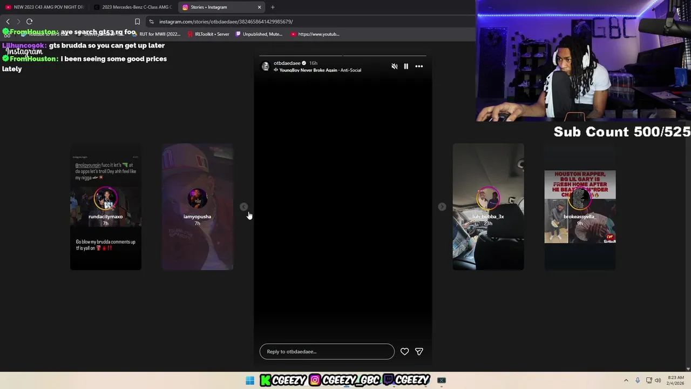The width and height of the screenshot is (691, 389).
Task: Open the story three-dots options menu
Action: click(419, 66)
